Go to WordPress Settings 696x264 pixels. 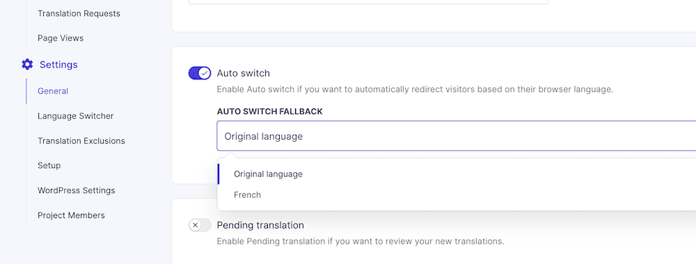77,190
